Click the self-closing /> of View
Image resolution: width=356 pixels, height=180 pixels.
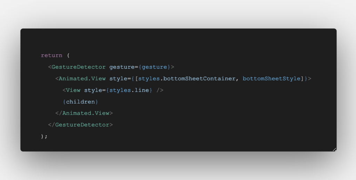160,90
